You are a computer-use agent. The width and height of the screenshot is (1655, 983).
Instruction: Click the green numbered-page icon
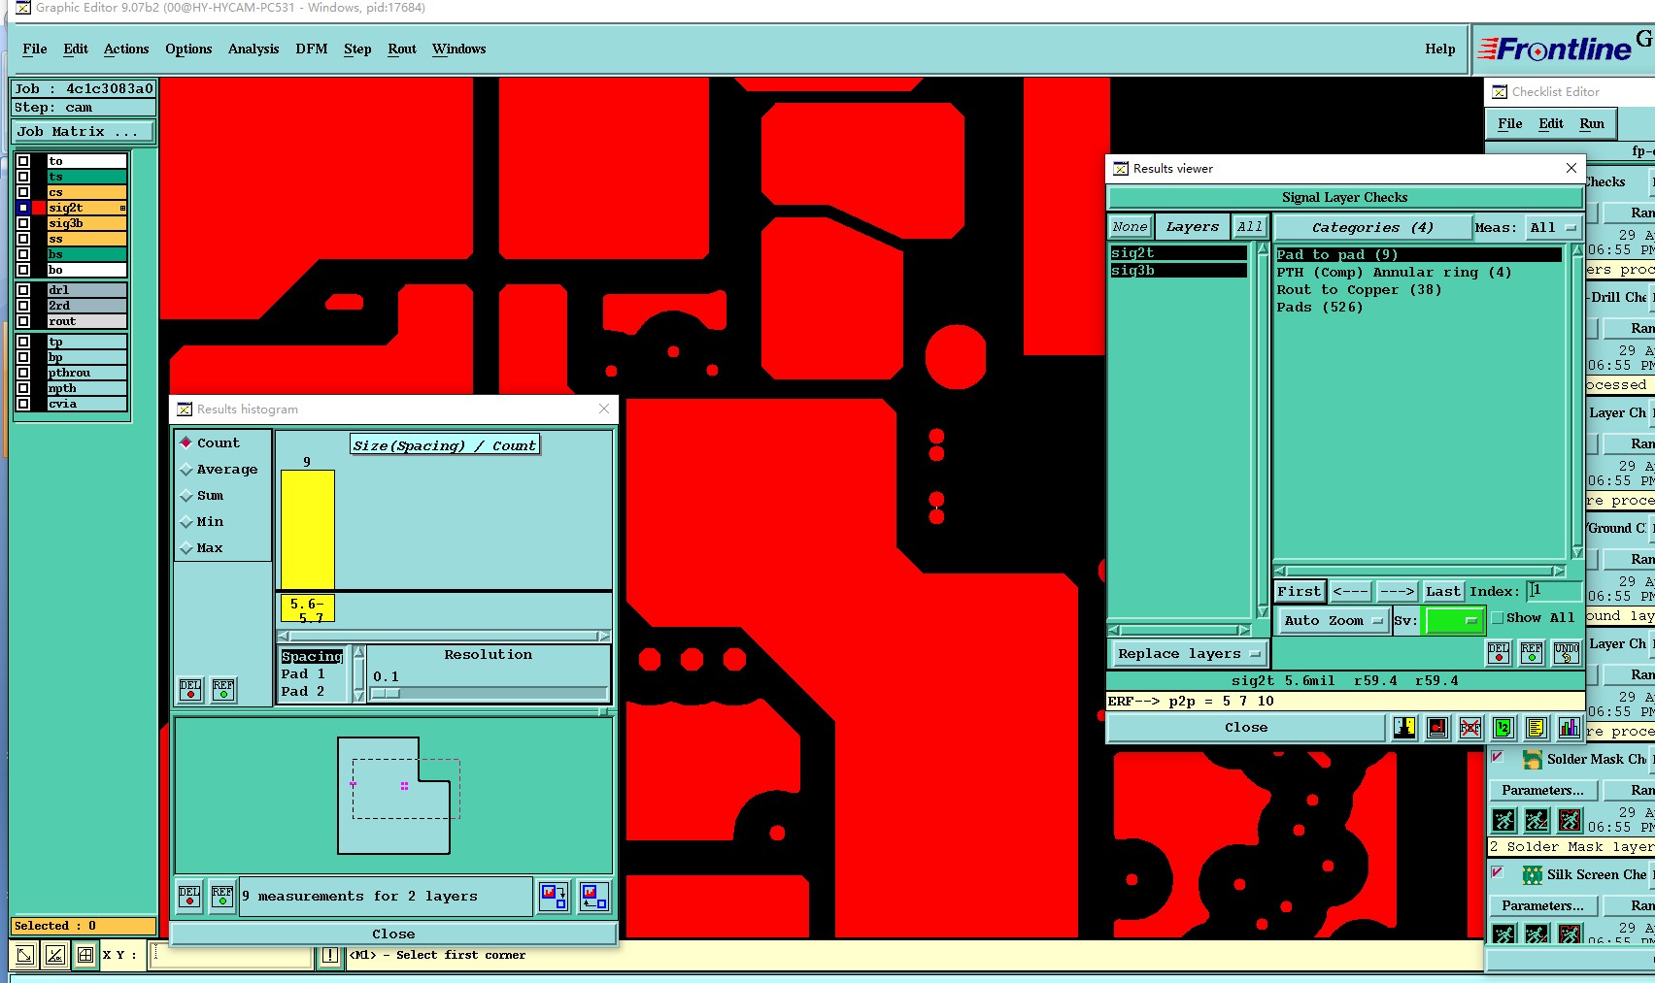coord(1503,728)
